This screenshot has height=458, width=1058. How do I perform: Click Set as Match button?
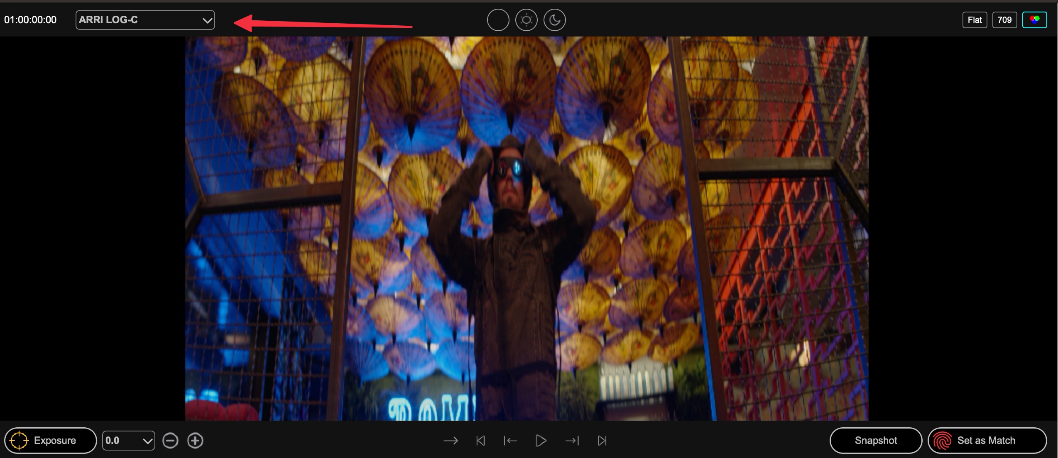click(987, 441)
